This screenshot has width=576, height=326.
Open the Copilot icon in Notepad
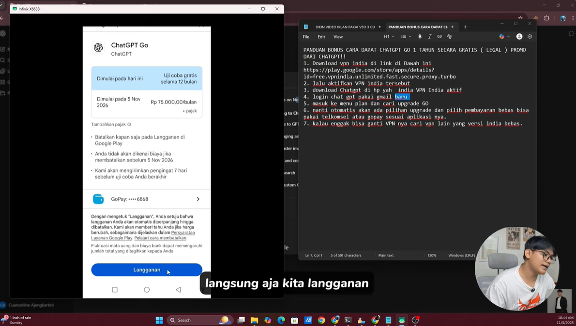[x=502, y=36]
